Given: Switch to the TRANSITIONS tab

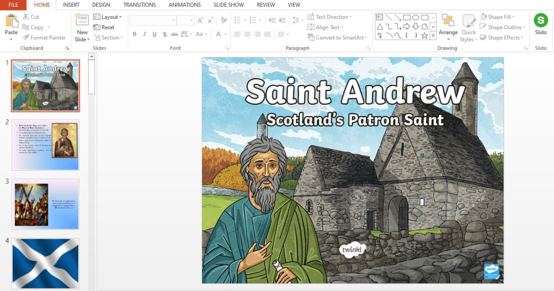Looking at the screenshot, I should click(139, 4).
